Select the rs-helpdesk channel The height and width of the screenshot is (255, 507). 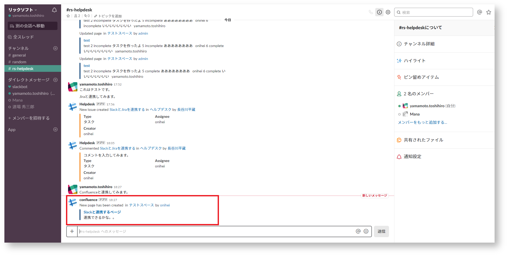point(33,69)
